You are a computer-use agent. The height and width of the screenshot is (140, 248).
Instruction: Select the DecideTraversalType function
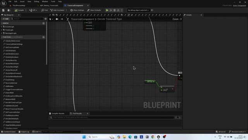(x=14, y=102)
